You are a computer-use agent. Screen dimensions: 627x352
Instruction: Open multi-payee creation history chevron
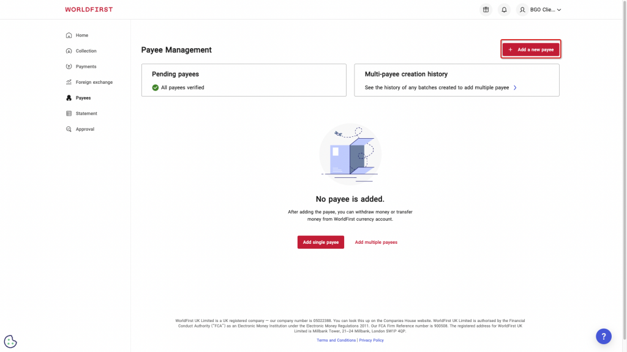pyautogui.click(x=515, y=88)
